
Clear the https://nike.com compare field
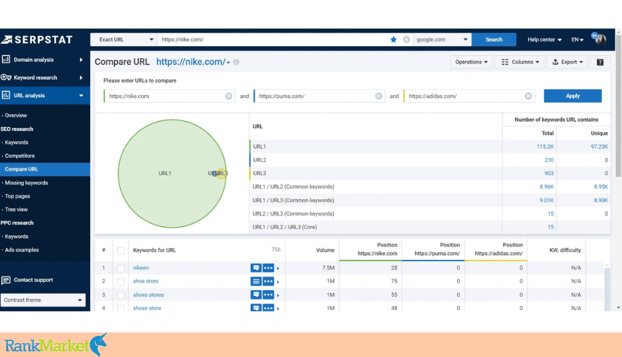(228, 96)
